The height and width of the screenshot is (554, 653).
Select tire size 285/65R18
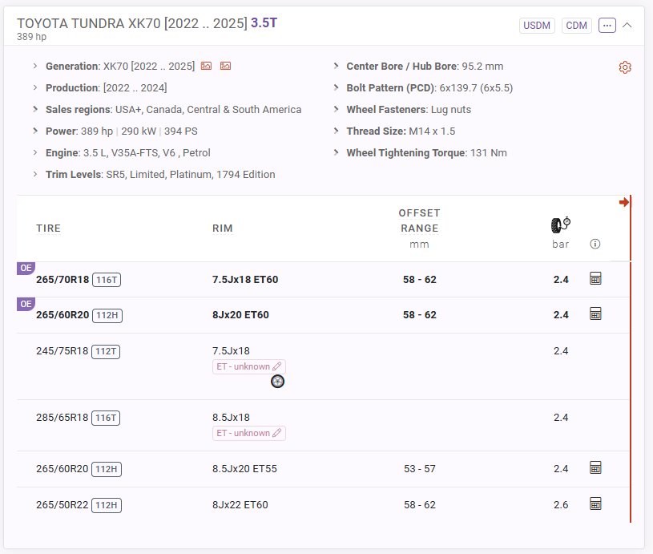(62, 418)
